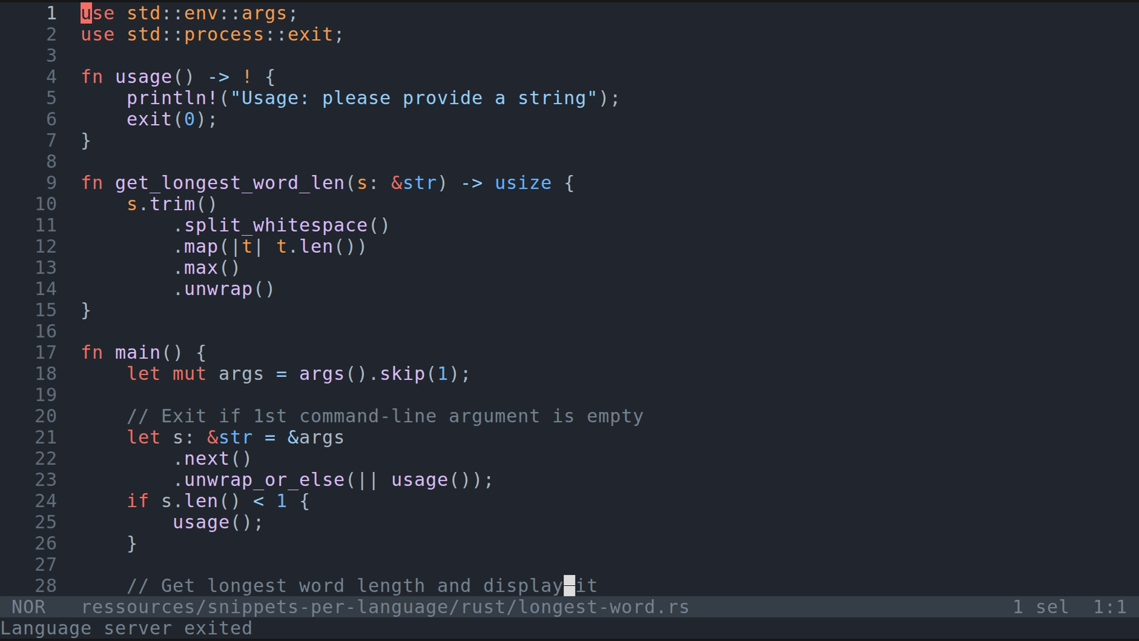Click on the split_whitespace method
This screenshot has width=1139, height=641.
pos(275,226)
